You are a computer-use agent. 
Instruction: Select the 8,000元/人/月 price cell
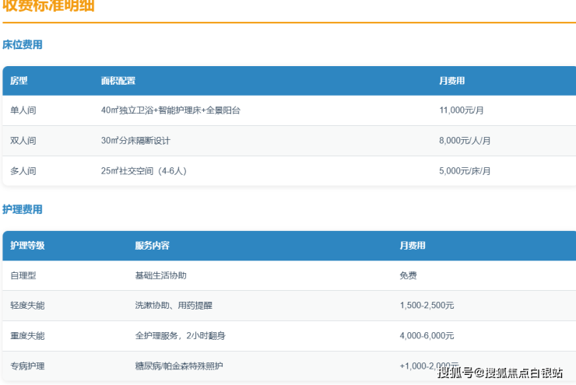click(x=465, y=141)
